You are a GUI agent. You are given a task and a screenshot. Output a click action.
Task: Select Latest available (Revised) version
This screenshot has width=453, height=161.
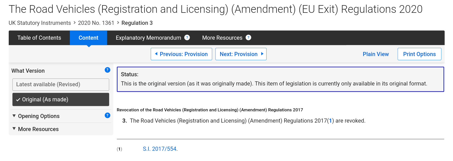(x=61, y=84)
